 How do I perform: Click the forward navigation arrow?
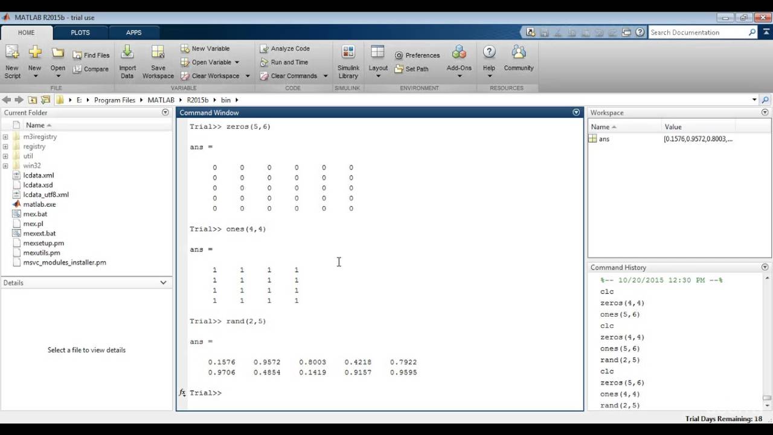19,100
